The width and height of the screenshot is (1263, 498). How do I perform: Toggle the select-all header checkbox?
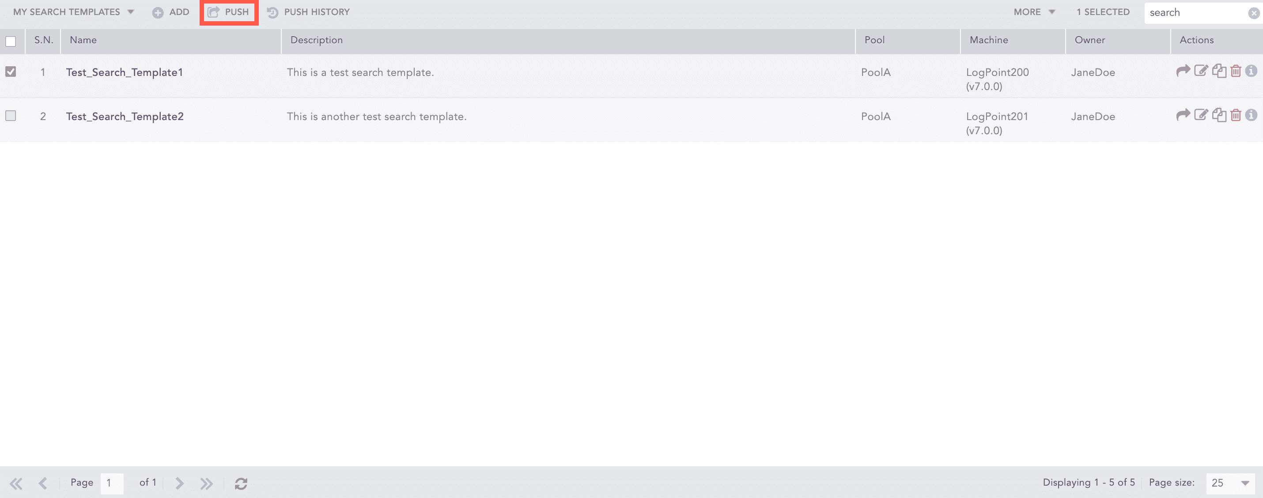(11, 41)
